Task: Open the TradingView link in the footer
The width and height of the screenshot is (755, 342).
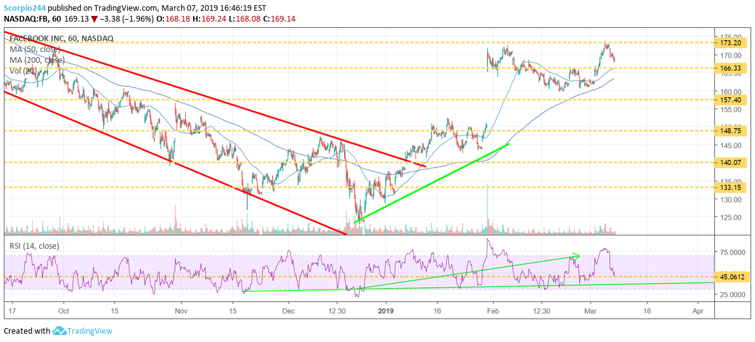Action: click(x=90, y=331)
